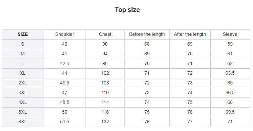
Task: Click the SIZE column header
Action: [x=23, y=34]
